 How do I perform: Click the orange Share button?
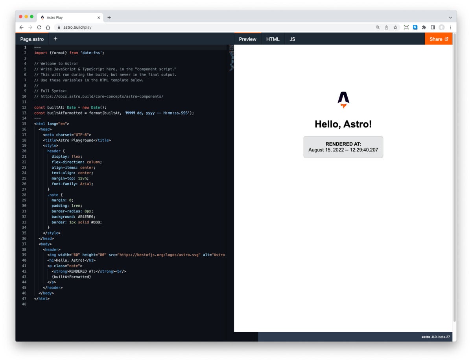click(439, 39)
